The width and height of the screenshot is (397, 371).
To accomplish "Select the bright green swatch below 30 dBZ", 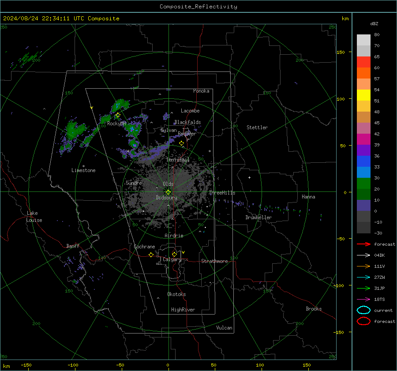I will coord(363,184).
